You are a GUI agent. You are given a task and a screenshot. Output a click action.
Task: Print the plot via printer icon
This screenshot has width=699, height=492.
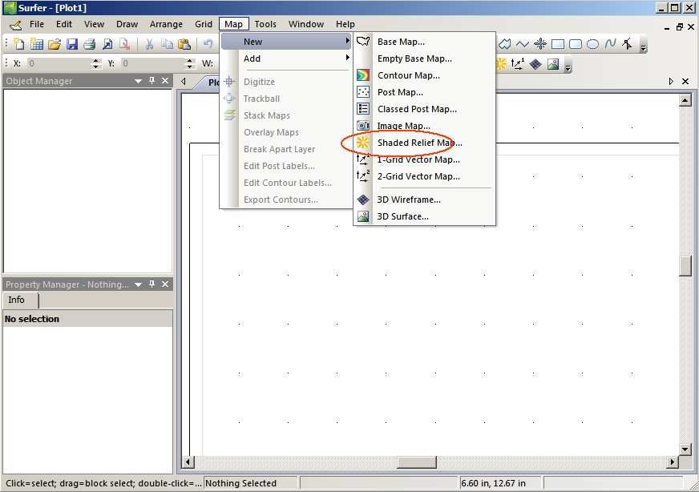90,44
